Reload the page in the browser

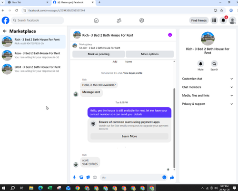pyautogui.click(x=17, y=10)
